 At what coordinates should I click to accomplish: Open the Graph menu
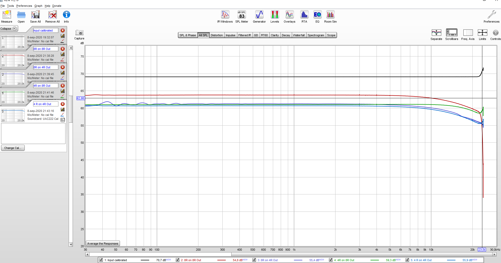point(38,6)
